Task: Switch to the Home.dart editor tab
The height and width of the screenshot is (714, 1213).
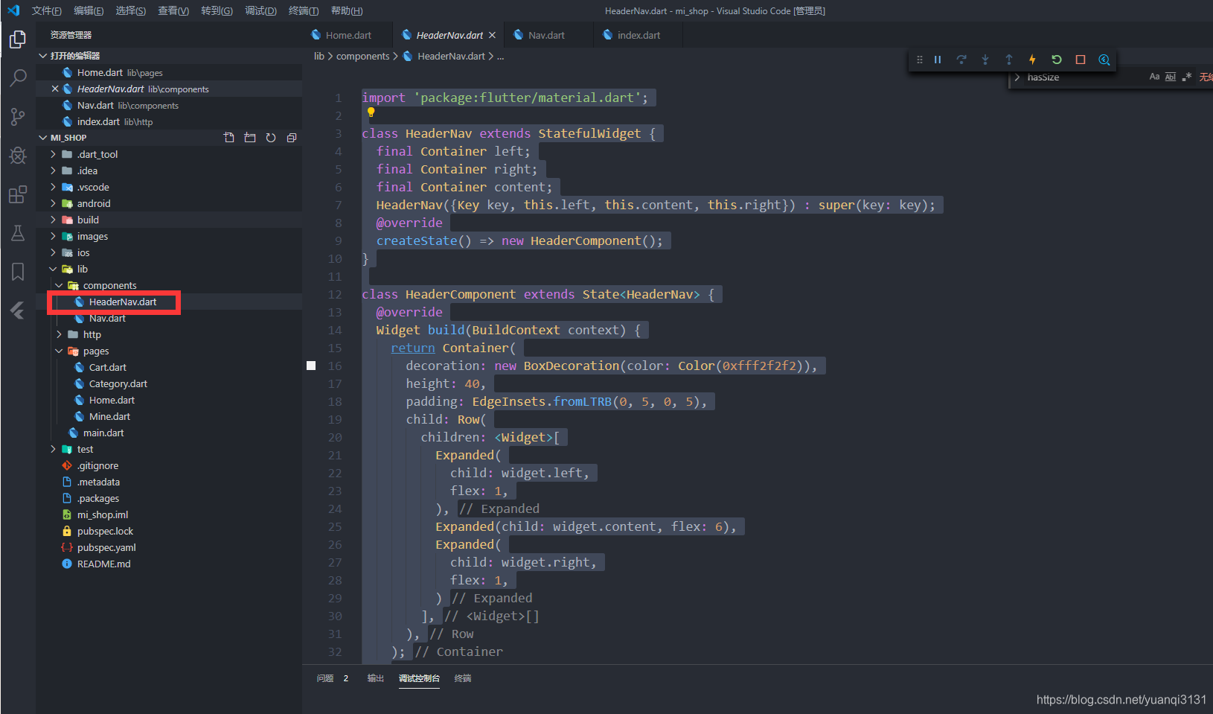Action: tap(348, 35)
